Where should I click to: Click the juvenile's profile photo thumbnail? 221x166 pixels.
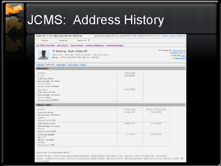[x=44, y=55]
